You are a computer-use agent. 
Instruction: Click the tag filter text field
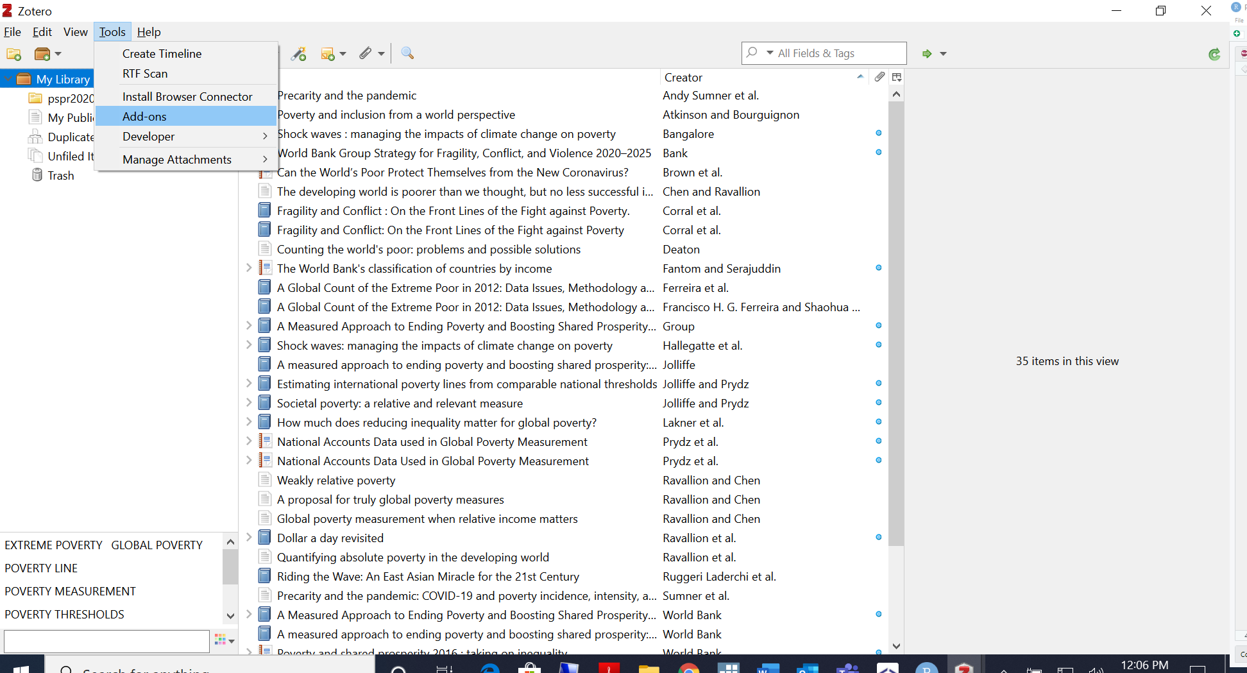coord(106,640)
